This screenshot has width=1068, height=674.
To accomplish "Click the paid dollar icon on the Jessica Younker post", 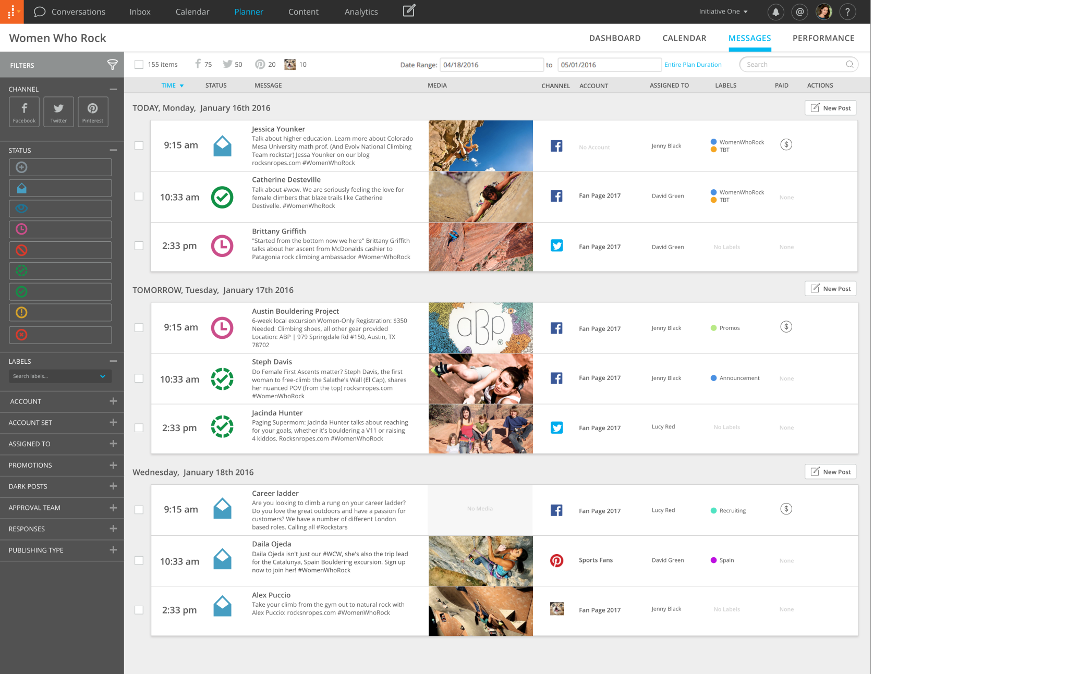I will [786, 144].
